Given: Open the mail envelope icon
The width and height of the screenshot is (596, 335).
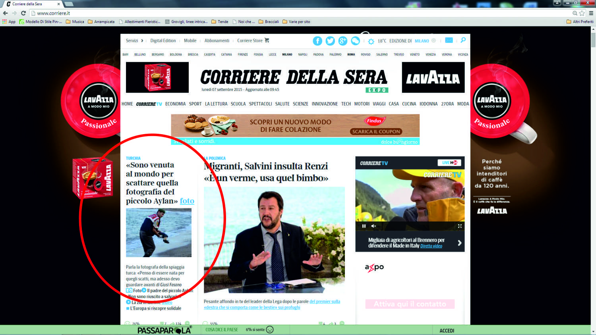Looking at the screenshot, I should coord(449,40).
